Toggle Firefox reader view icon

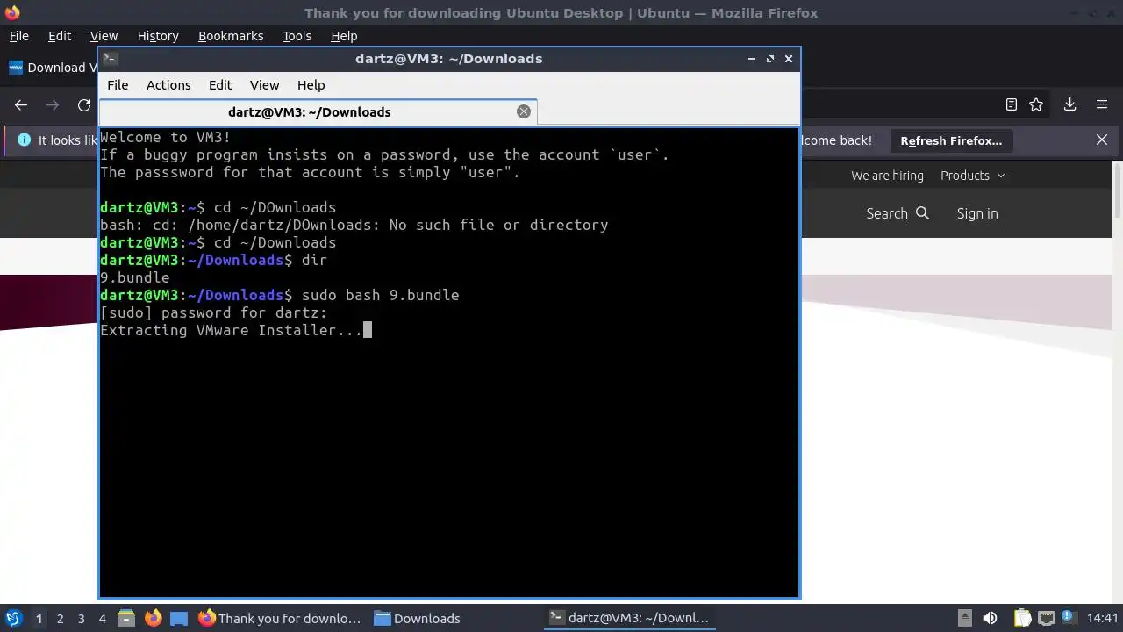tap(1012, 104)
